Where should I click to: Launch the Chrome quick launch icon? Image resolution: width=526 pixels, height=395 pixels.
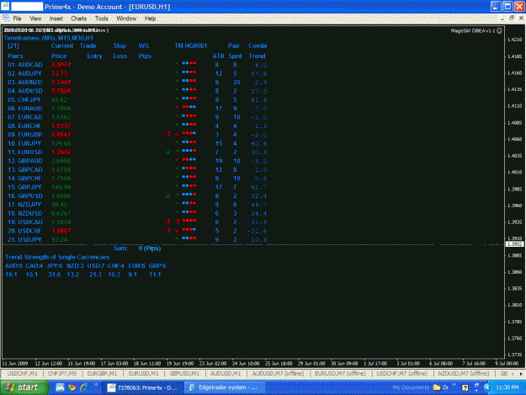click(x=72, y=387)
